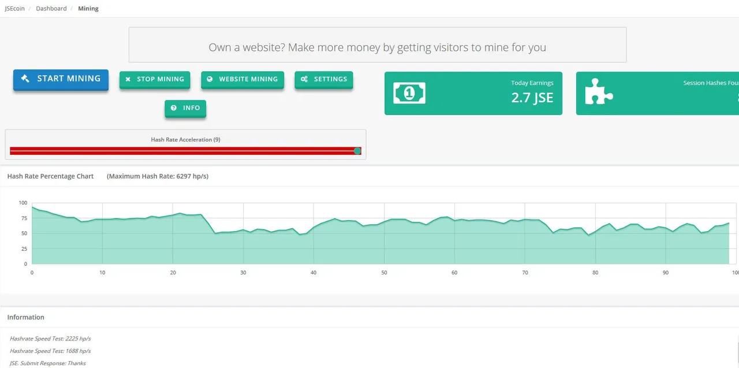739x368 pixels.
Task: Click the 'Information' section heading
Action: pyautogui.click(x=25, y=317)
